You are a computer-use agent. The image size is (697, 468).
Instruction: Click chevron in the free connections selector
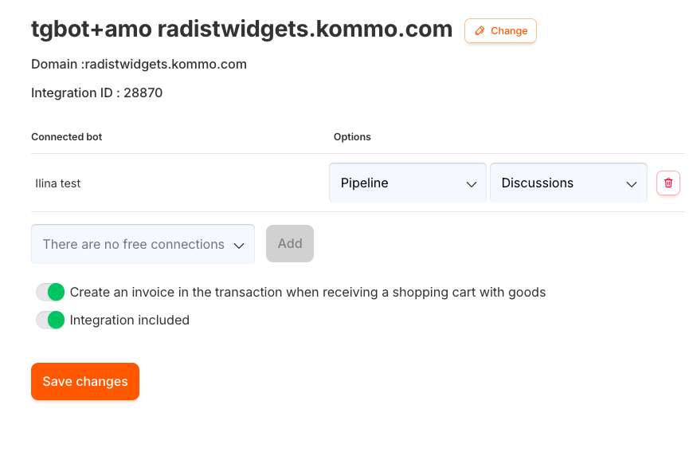[x=239, y=245]
